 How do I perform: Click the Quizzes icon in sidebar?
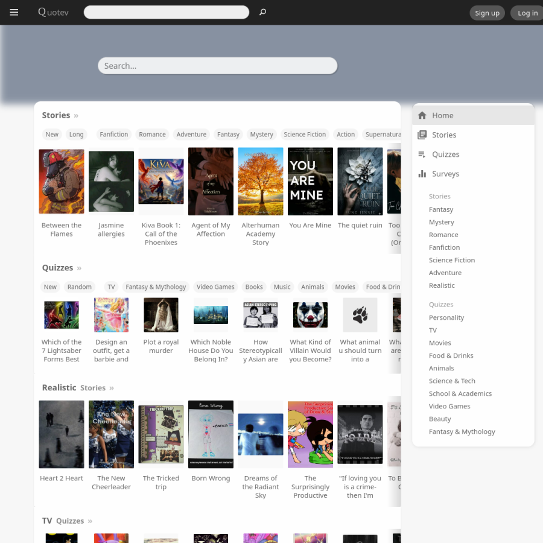coord(422,154)
